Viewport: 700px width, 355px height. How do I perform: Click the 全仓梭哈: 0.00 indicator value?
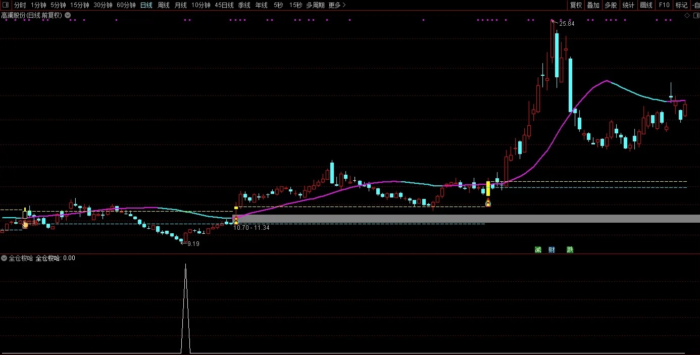[x=55, y=258]
